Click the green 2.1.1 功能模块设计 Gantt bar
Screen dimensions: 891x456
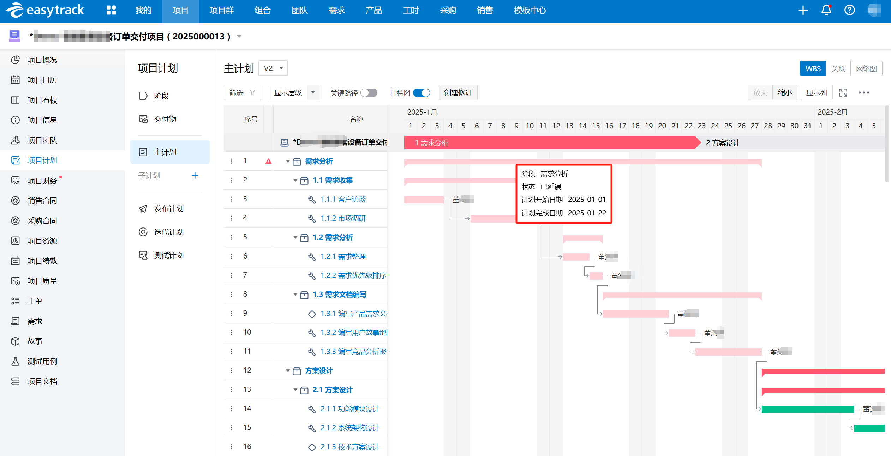pyautogui.click(x=807, y=409)
